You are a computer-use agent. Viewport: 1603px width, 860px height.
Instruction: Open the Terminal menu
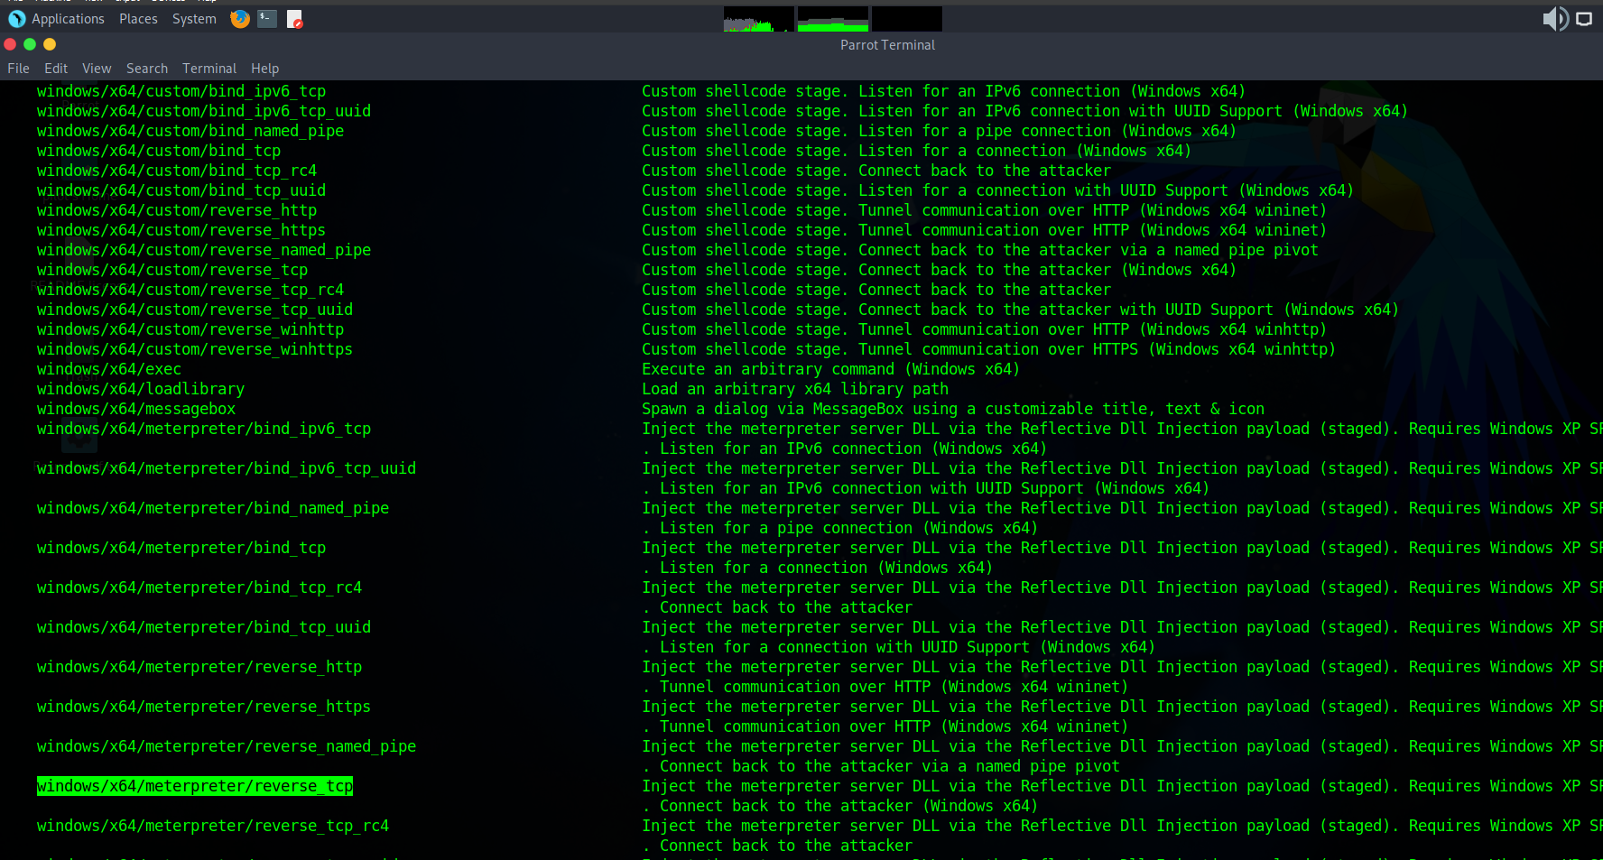pyautogui.click(x=208, y=68)
